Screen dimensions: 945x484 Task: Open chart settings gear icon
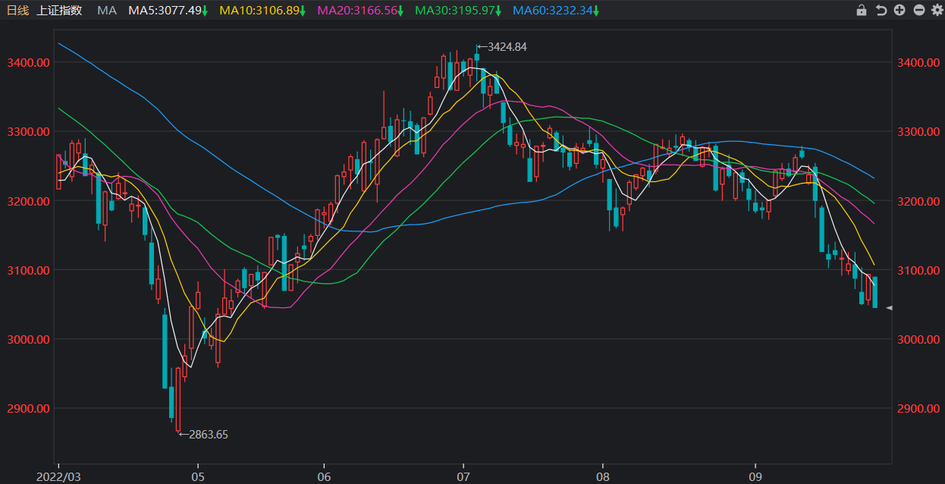pyautogui.click(x=937, y=11)
